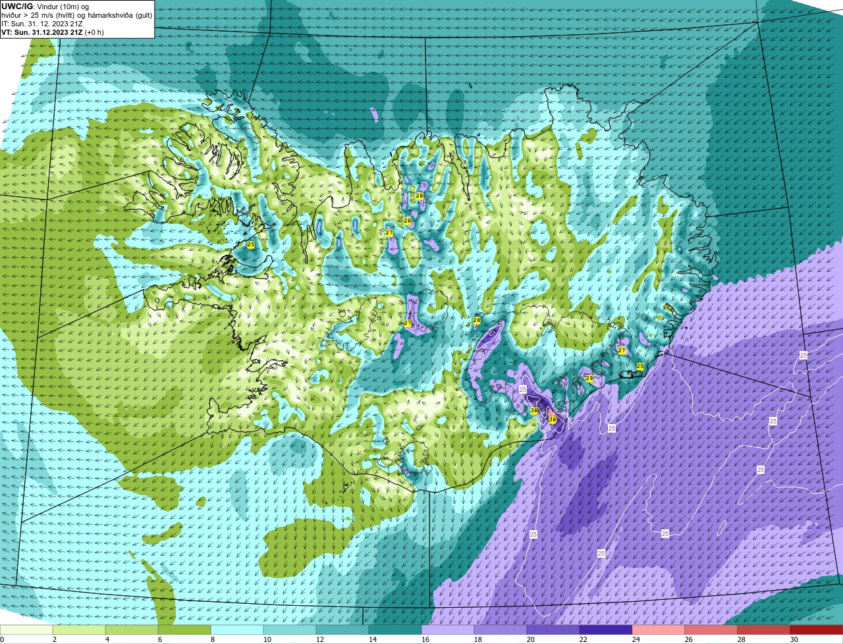This screenshot has width=843, height=644.
Task: Pick the 12–14 m/s teal legend swatch
Action: pyautogui.click(x=342, y=630)
